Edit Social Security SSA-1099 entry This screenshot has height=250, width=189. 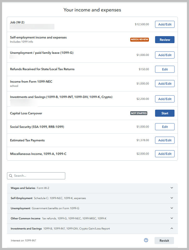[x=165, y=127]
